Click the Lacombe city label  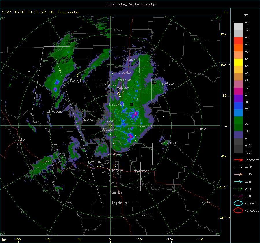[125, 73]
